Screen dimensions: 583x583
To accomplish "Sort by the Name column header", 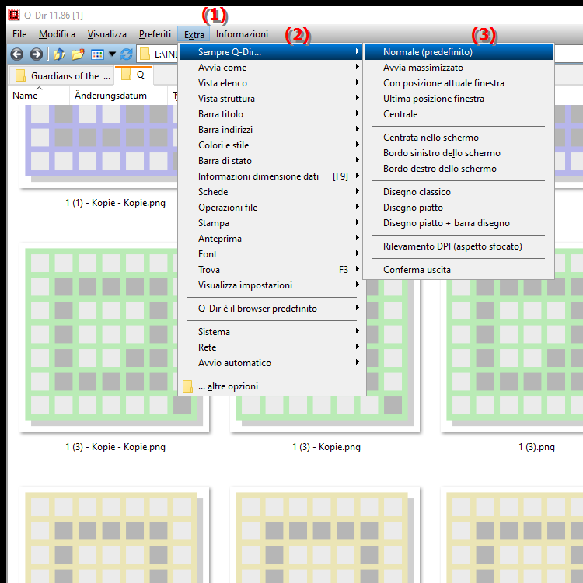I will (38, 96).
